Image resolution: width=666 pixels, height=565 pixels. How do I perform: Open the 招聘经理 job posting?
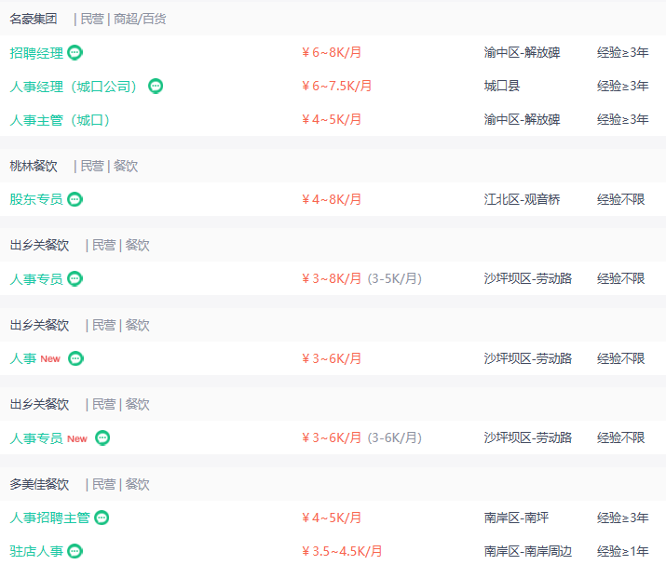pyautogui.click(x=36, y=53)
